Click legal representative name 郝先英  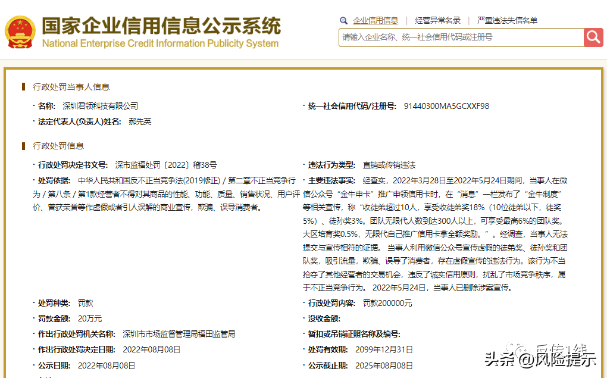(140, 121)
